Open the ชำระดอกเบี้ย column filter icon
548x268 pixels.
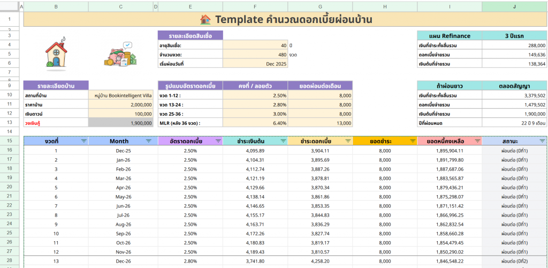347,141
